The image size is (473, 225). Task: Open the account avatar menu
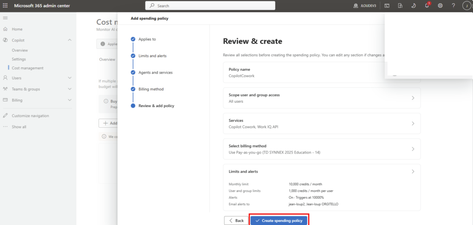467,6
